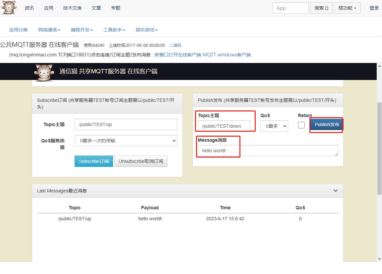
Task: Click the Publish发布 panel heading text
Action: pyautogui.click(x=267, y=100)
